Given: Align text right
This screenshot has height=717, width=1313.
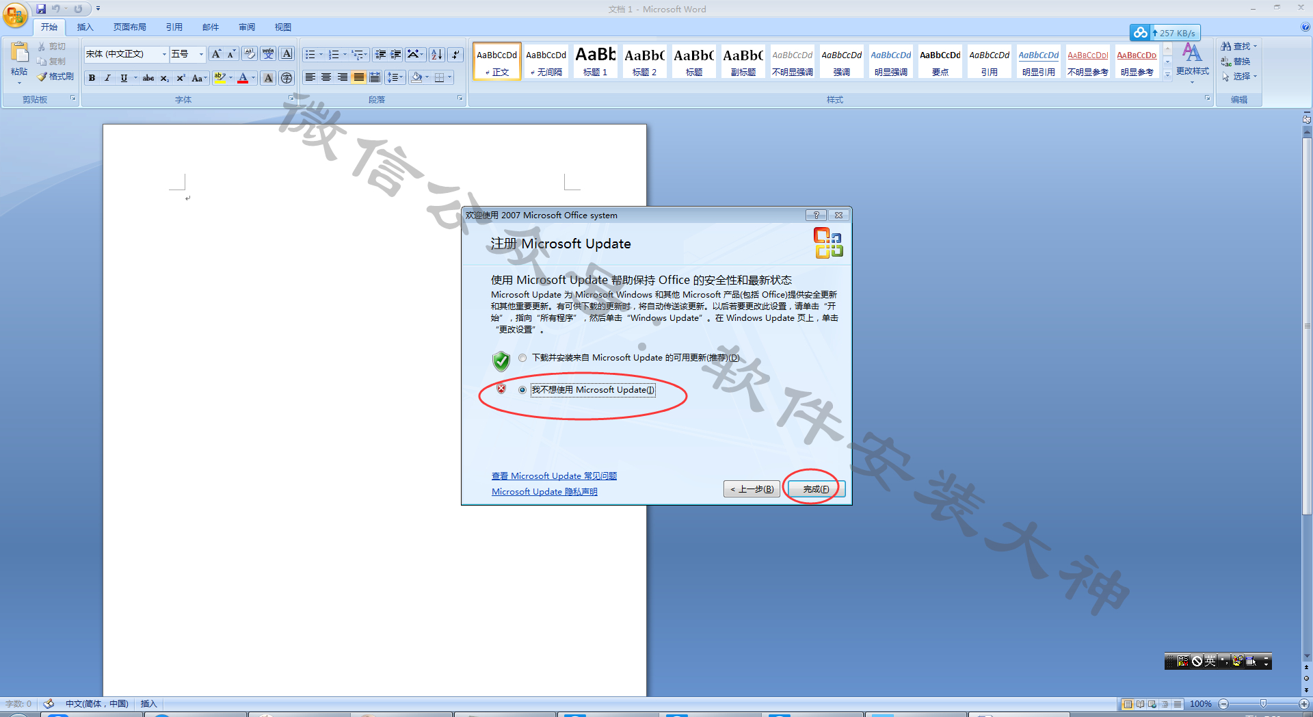Looking at the screenshot, I should 343,77.
